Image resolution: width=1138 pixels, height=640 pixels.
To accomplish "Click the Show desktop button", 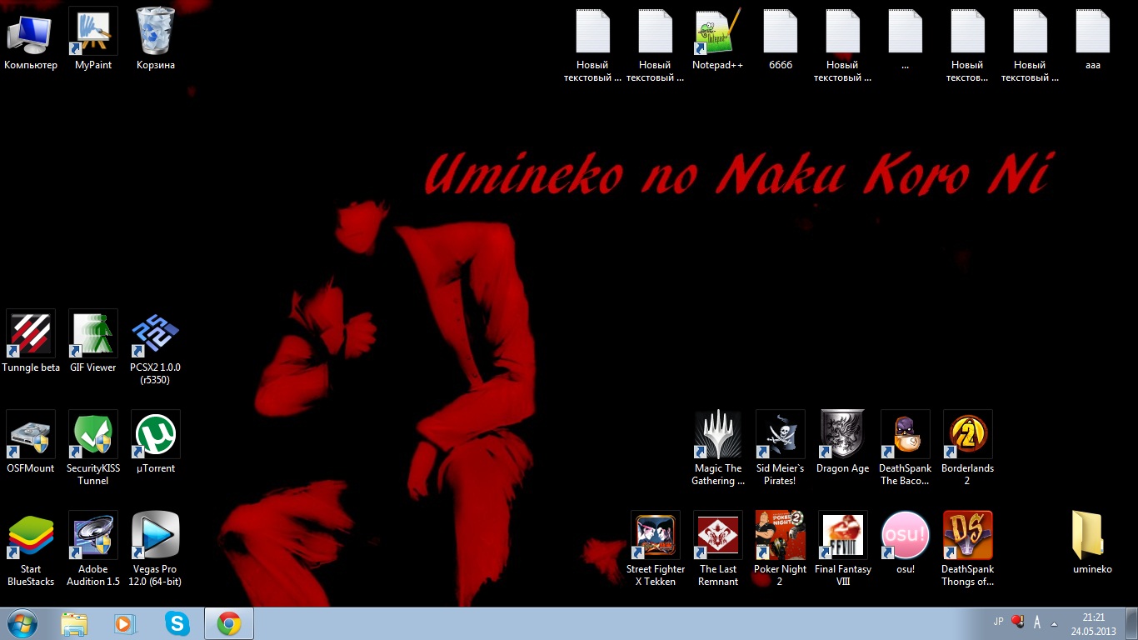I will pos(1131,623).
